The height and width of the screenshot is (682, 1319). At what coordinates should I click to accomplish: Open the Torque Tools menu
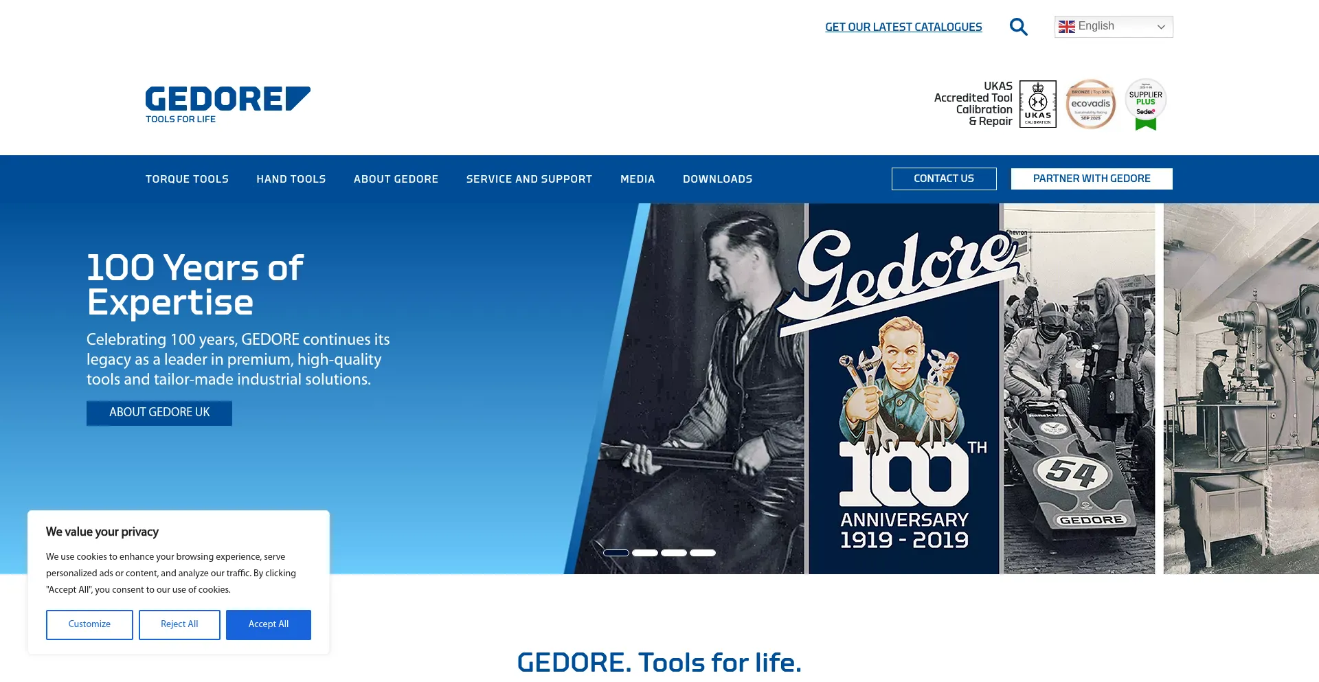point(187,179)
